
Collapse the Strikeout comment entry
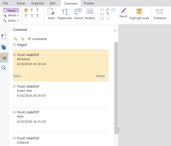(x=14, y=55)
